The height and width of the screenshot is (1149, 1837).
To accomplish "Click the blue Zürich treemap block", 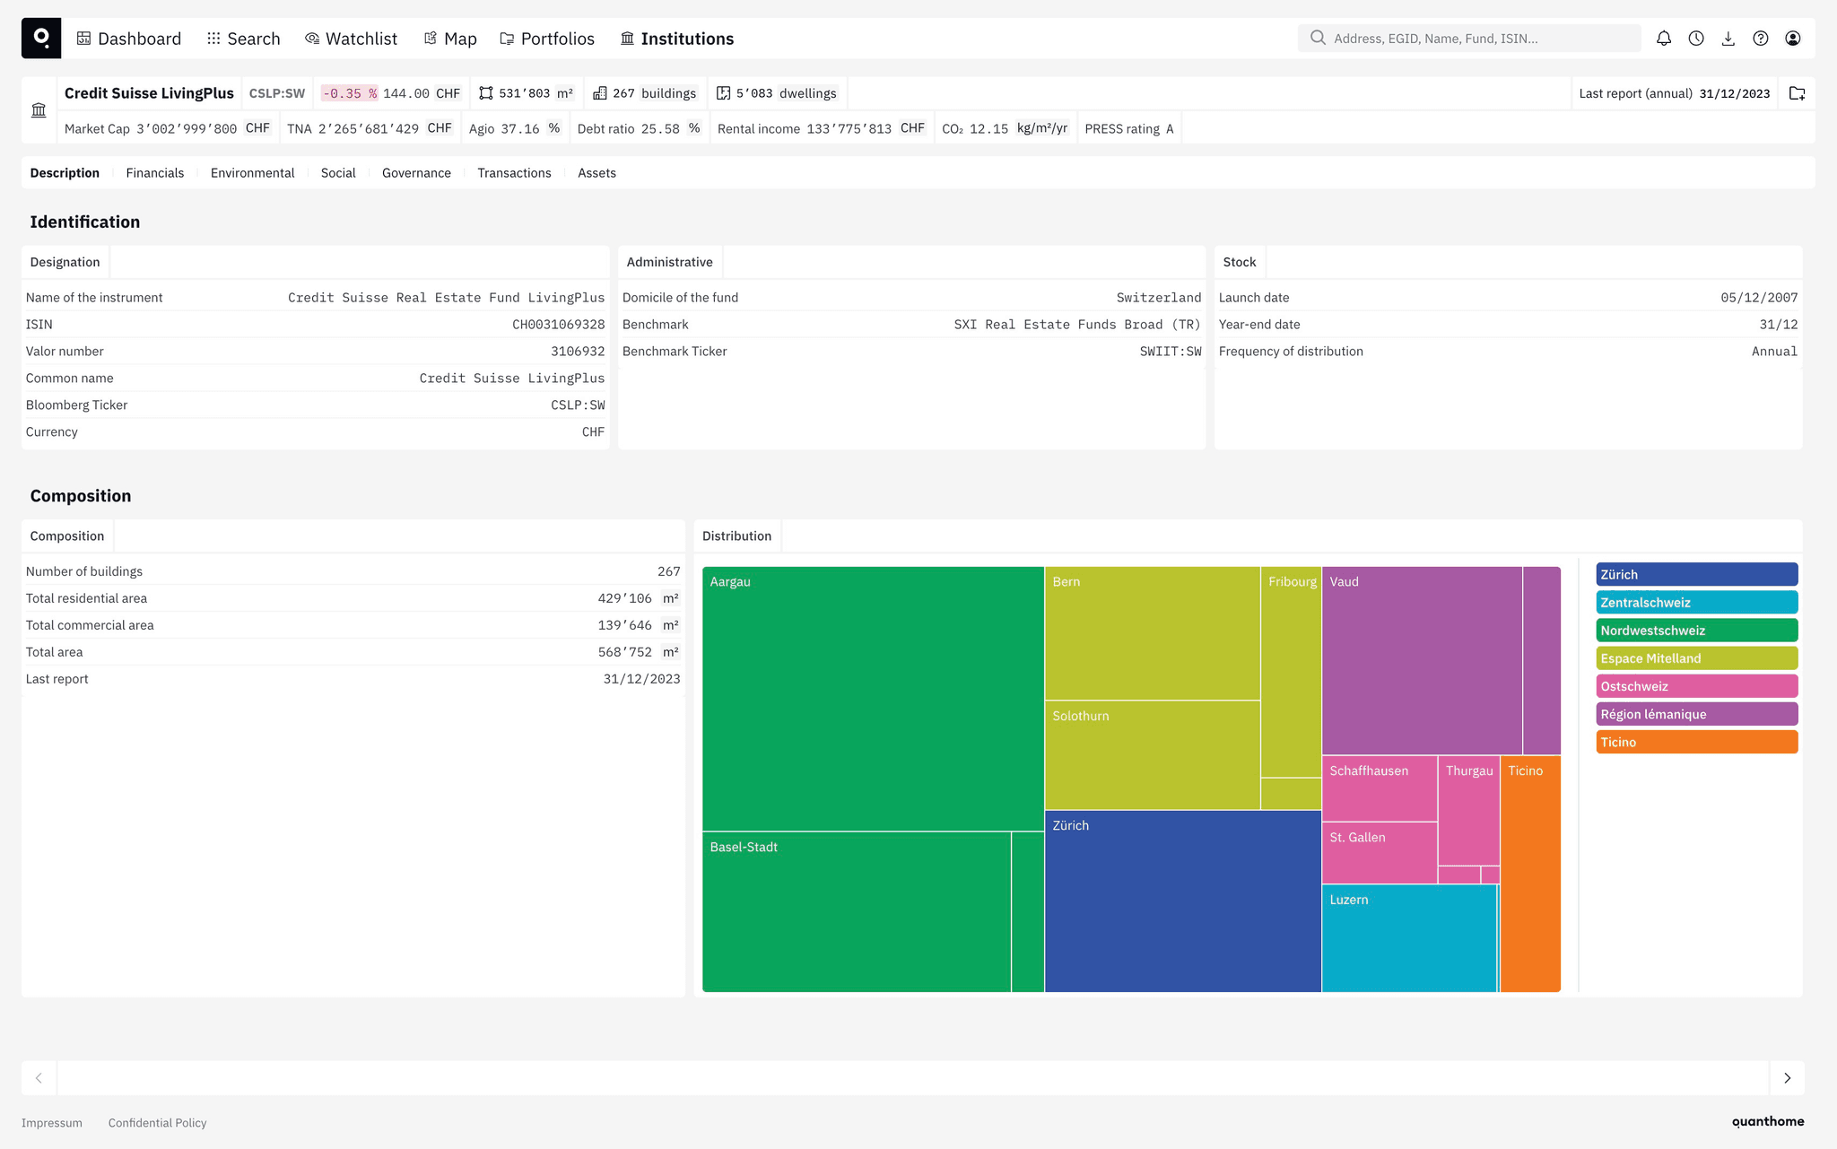I will (1183, 901).
